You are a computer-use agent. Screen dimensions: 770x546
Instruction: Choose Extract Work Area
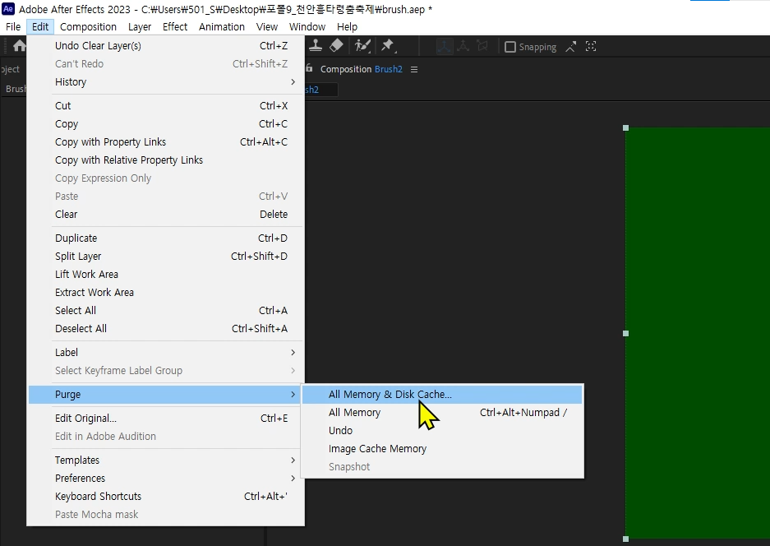pyautogui.click(x=166, y=293)
